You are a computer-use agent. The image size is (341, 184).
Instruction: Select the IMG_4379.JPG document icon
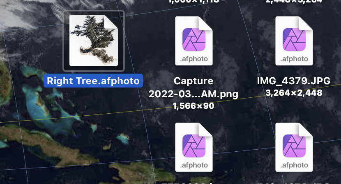pyautogui.click(x=294, y=41)
